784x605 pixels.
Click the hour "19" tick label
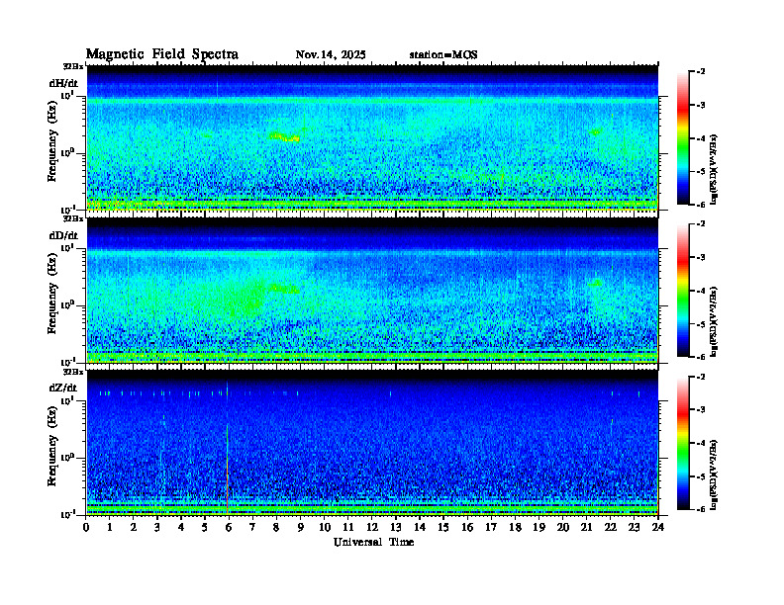(x=539, y=527)
